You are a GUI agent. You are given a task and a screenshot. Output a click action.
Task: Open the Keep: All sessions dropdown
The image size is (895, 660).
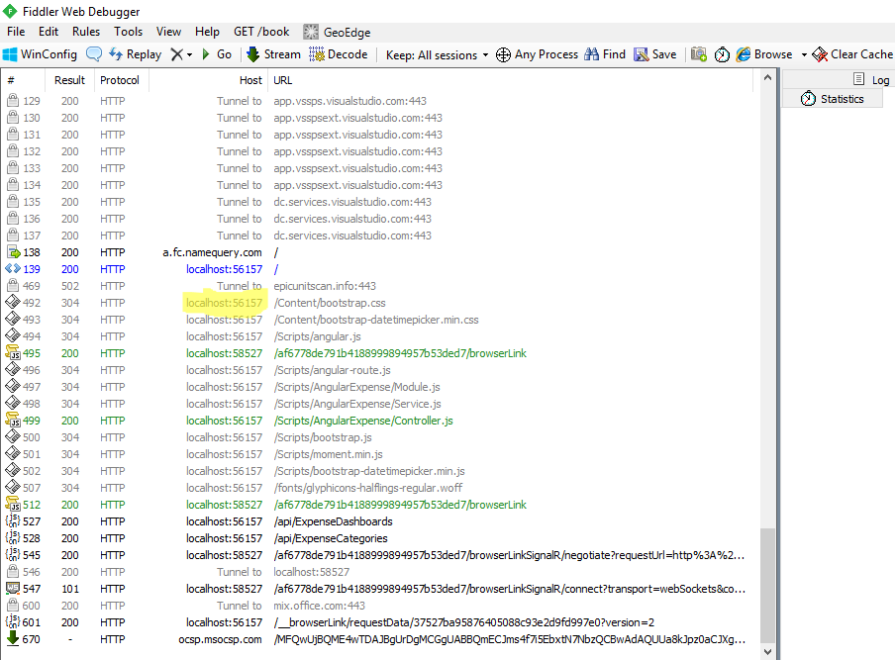(438, 54)
